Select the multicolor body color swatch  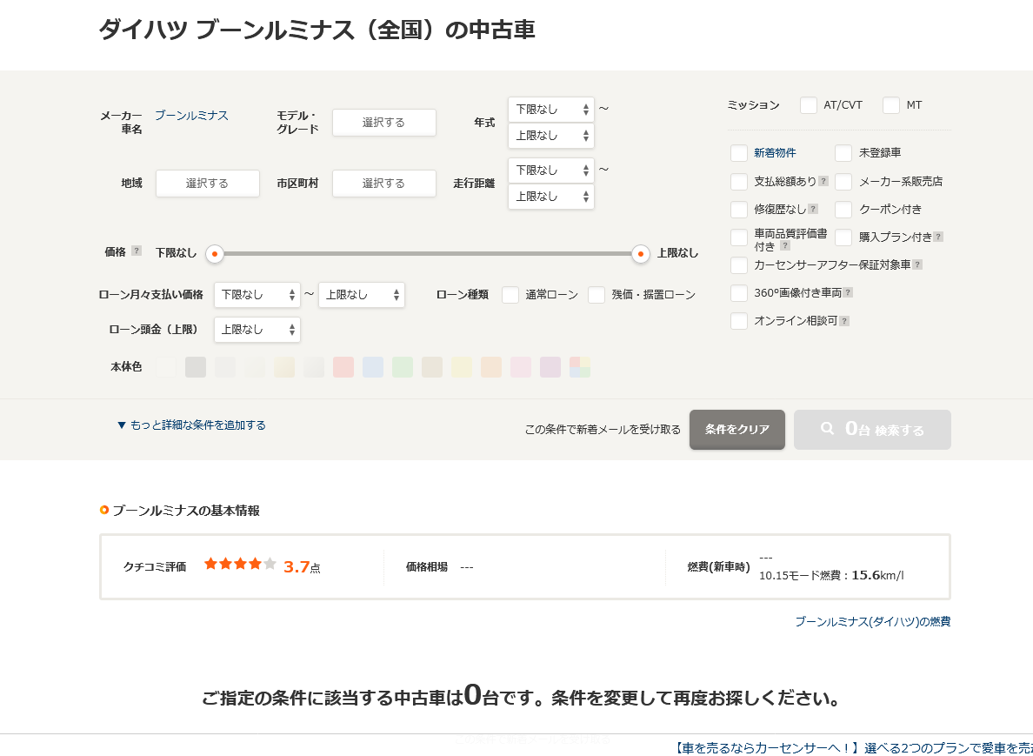click(580, 367)
